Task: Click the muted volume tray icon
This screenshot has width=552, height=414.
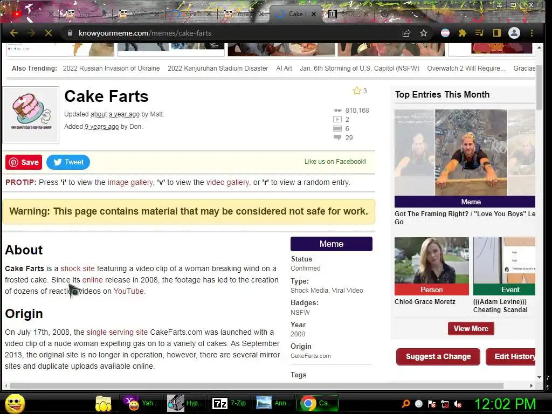Action: [x=458, y=404]
